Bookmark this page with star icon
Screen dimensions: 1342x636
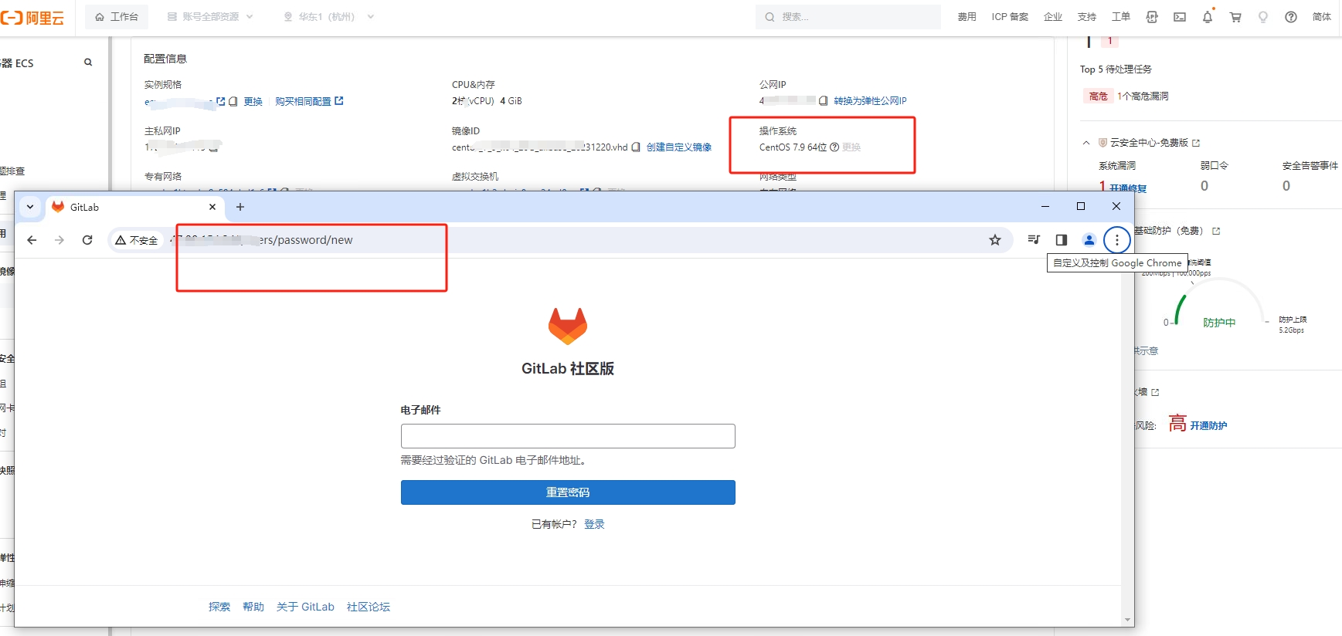click(x=995, y=240)
